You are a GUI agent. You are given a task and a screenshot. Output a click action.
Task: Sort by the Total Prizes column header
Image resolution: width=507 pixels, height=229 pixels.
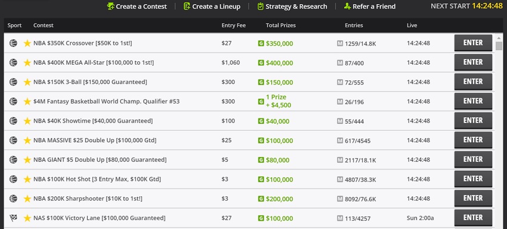point(281,25)
